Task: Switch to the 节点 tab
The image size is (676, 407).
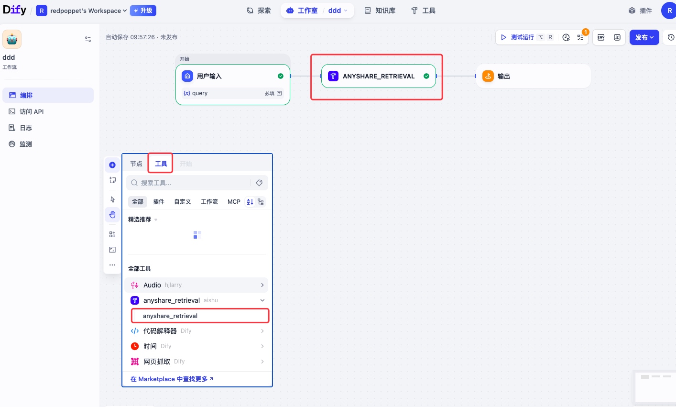Action: [136, 164]
